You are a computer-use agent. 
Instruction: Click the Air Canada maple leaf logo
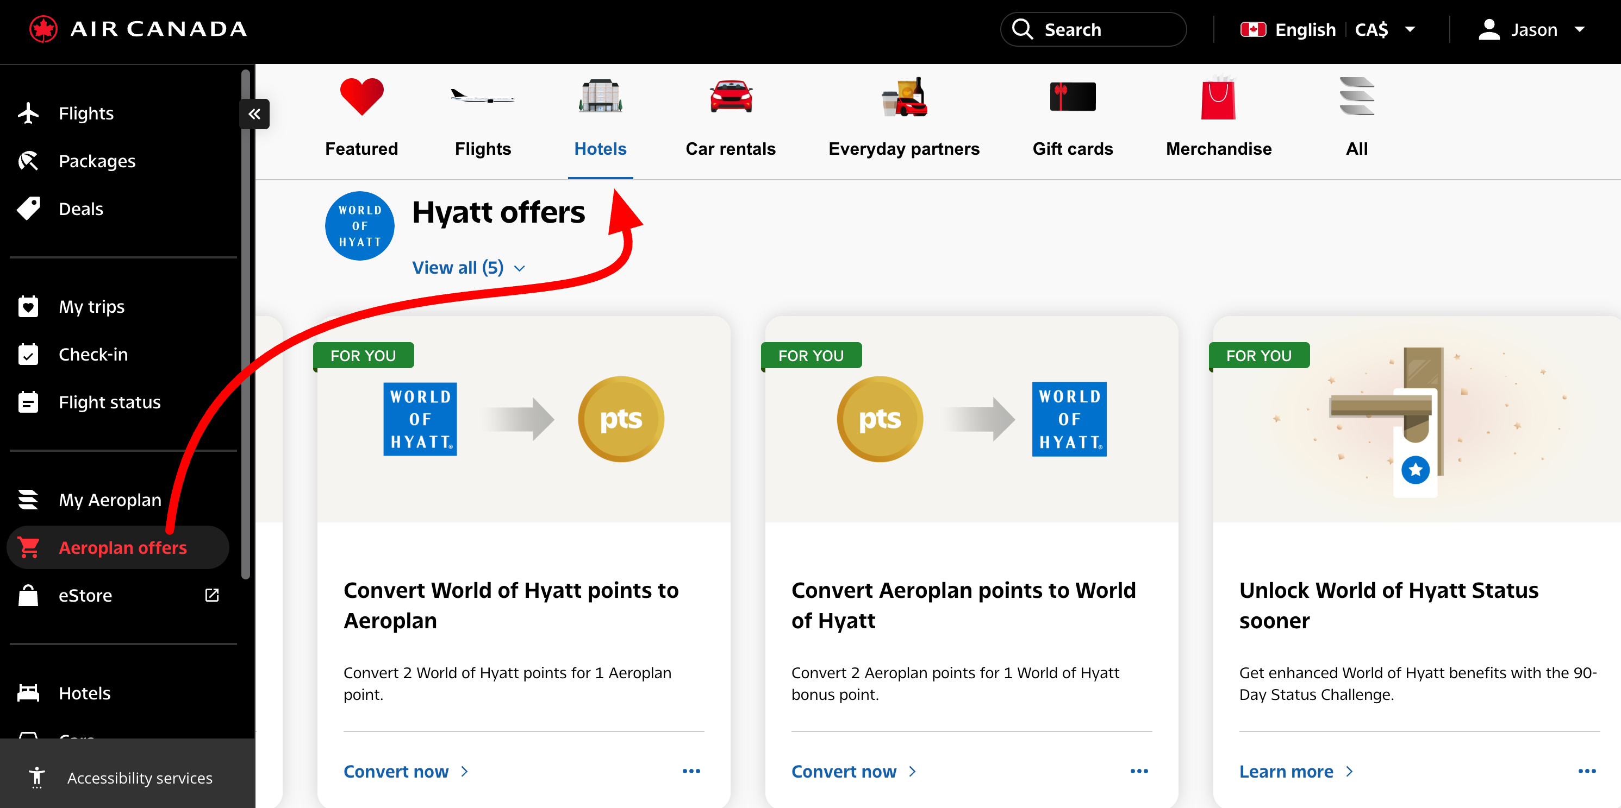point(43,29)
